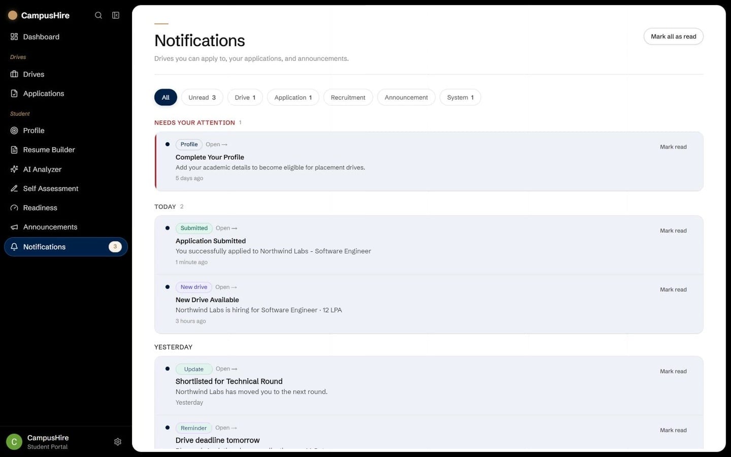Mark Complete Your Profile notification read
Screen dimensions: 731x457
[x=673, y=147]
